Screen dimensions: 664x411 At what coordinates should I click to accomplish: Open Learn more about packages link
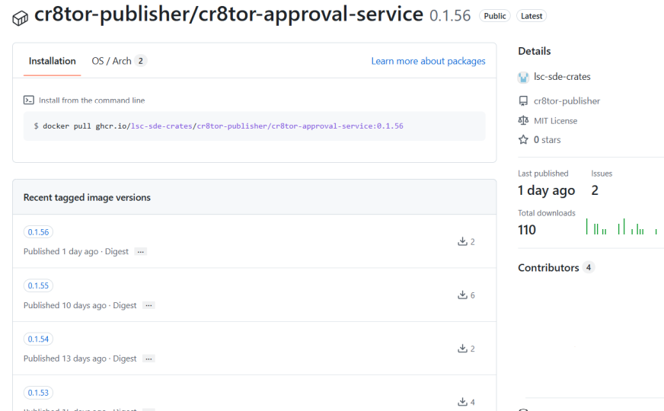tap(428, 61)
